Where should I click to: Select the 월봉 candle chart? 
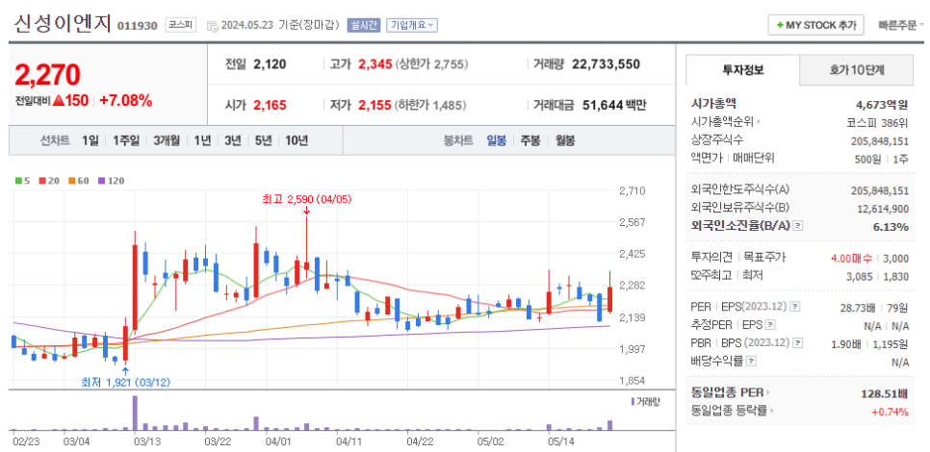(564, 140)
